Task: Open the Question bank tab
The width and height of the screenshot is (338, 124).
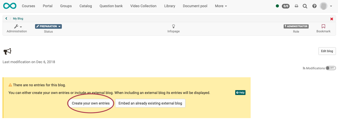Action: coord(111,6)
